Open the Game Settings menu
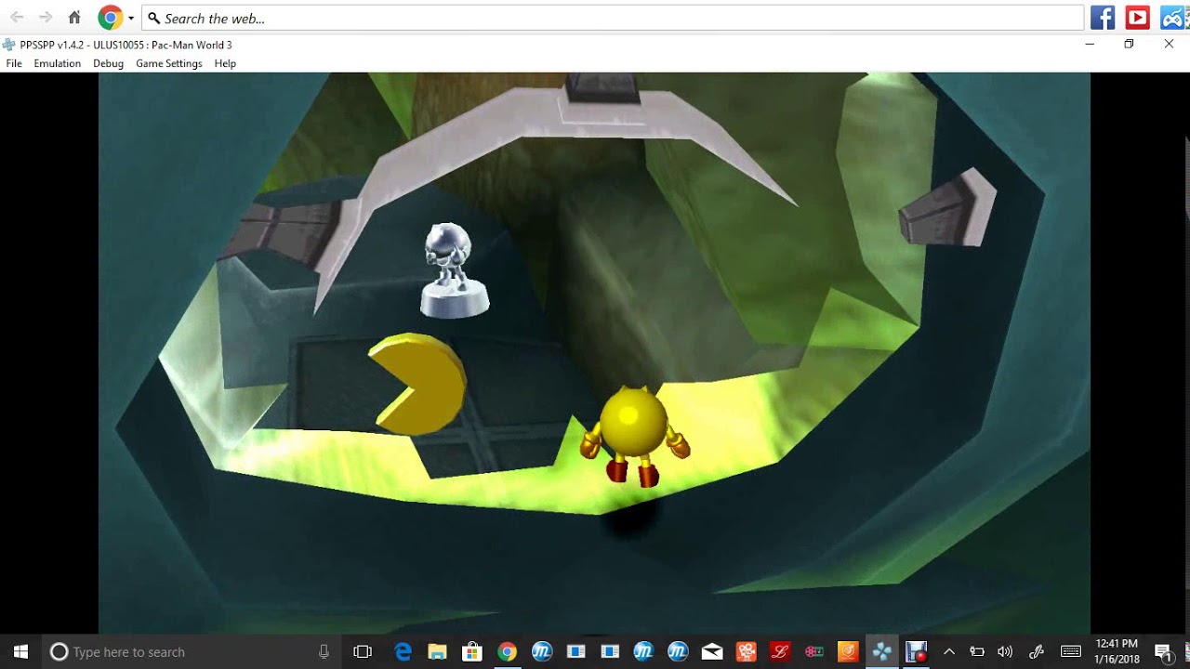The image size is (1190, 669). click(169, 63)
